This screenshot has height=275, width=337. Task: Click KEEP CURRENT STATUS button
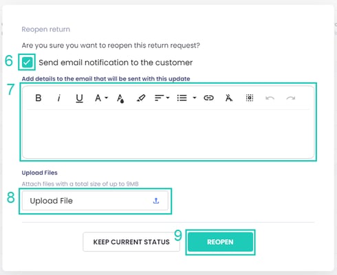[x=131, y=242]
